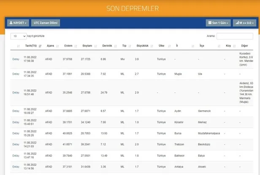
Task: Sort by the Ajans column icon
Action: 57,46
